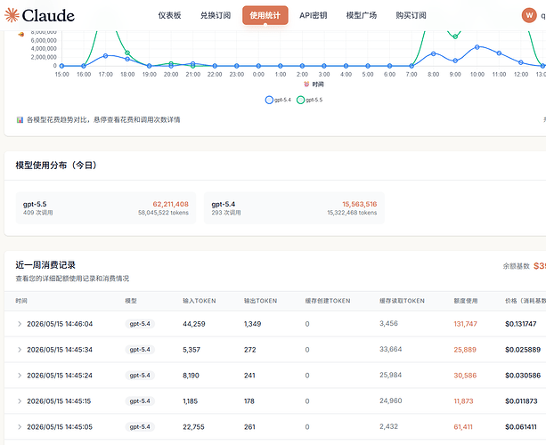This screenshot has height=445, width=546.
Task: Click the 输入TOKEN column header
Action: click(200, 301)
